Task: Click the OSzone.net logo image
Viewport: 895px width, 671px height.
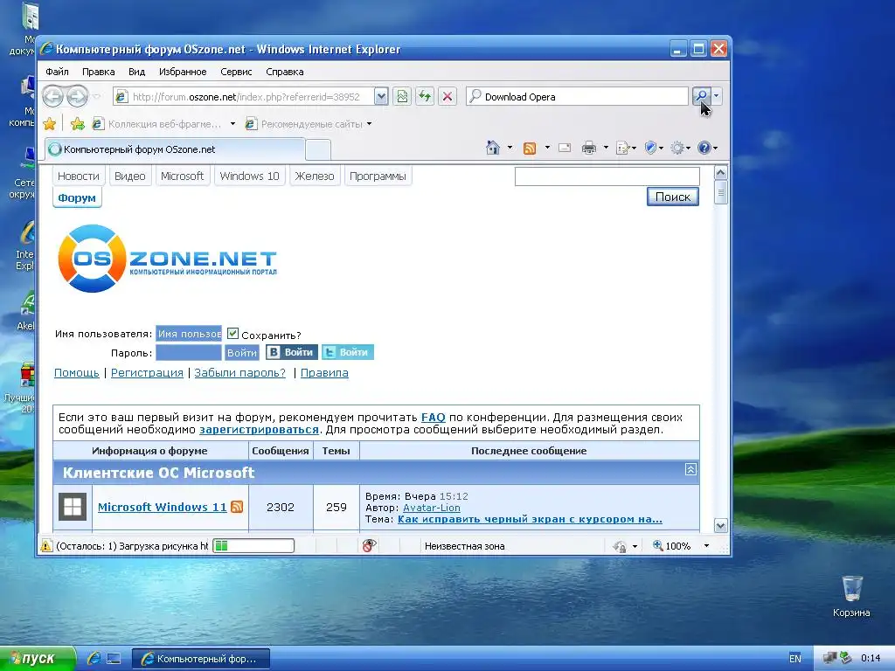Action: click(167, 259)
